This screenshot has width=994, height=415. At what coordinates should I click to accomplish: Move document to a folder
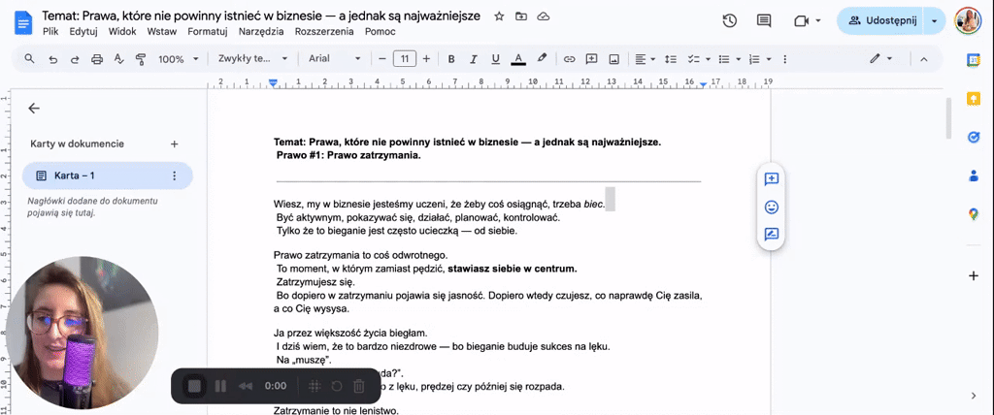(520, 16)
